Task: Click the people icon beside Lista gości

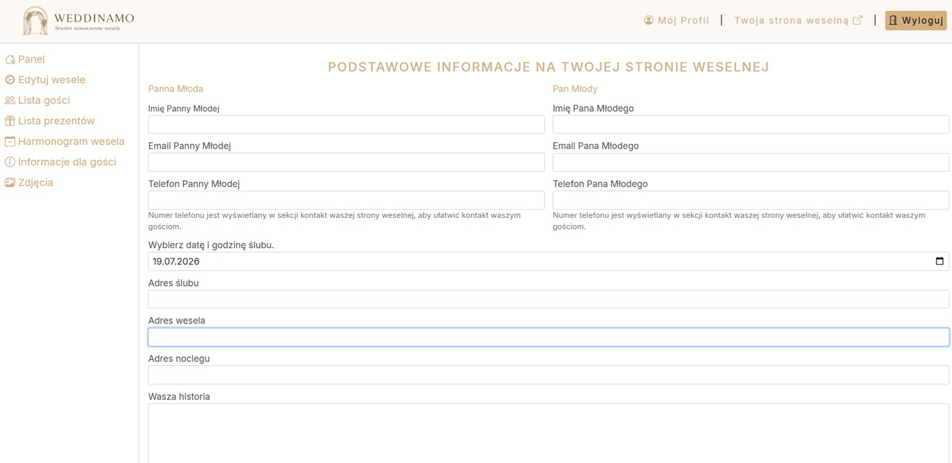Action: pos(10,100)
